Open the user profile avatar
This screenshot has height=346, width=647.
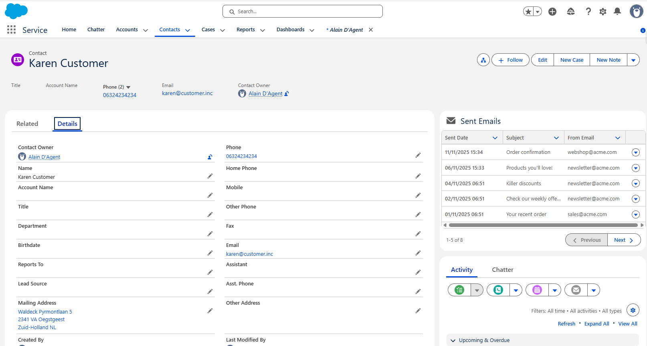[636, 11]
